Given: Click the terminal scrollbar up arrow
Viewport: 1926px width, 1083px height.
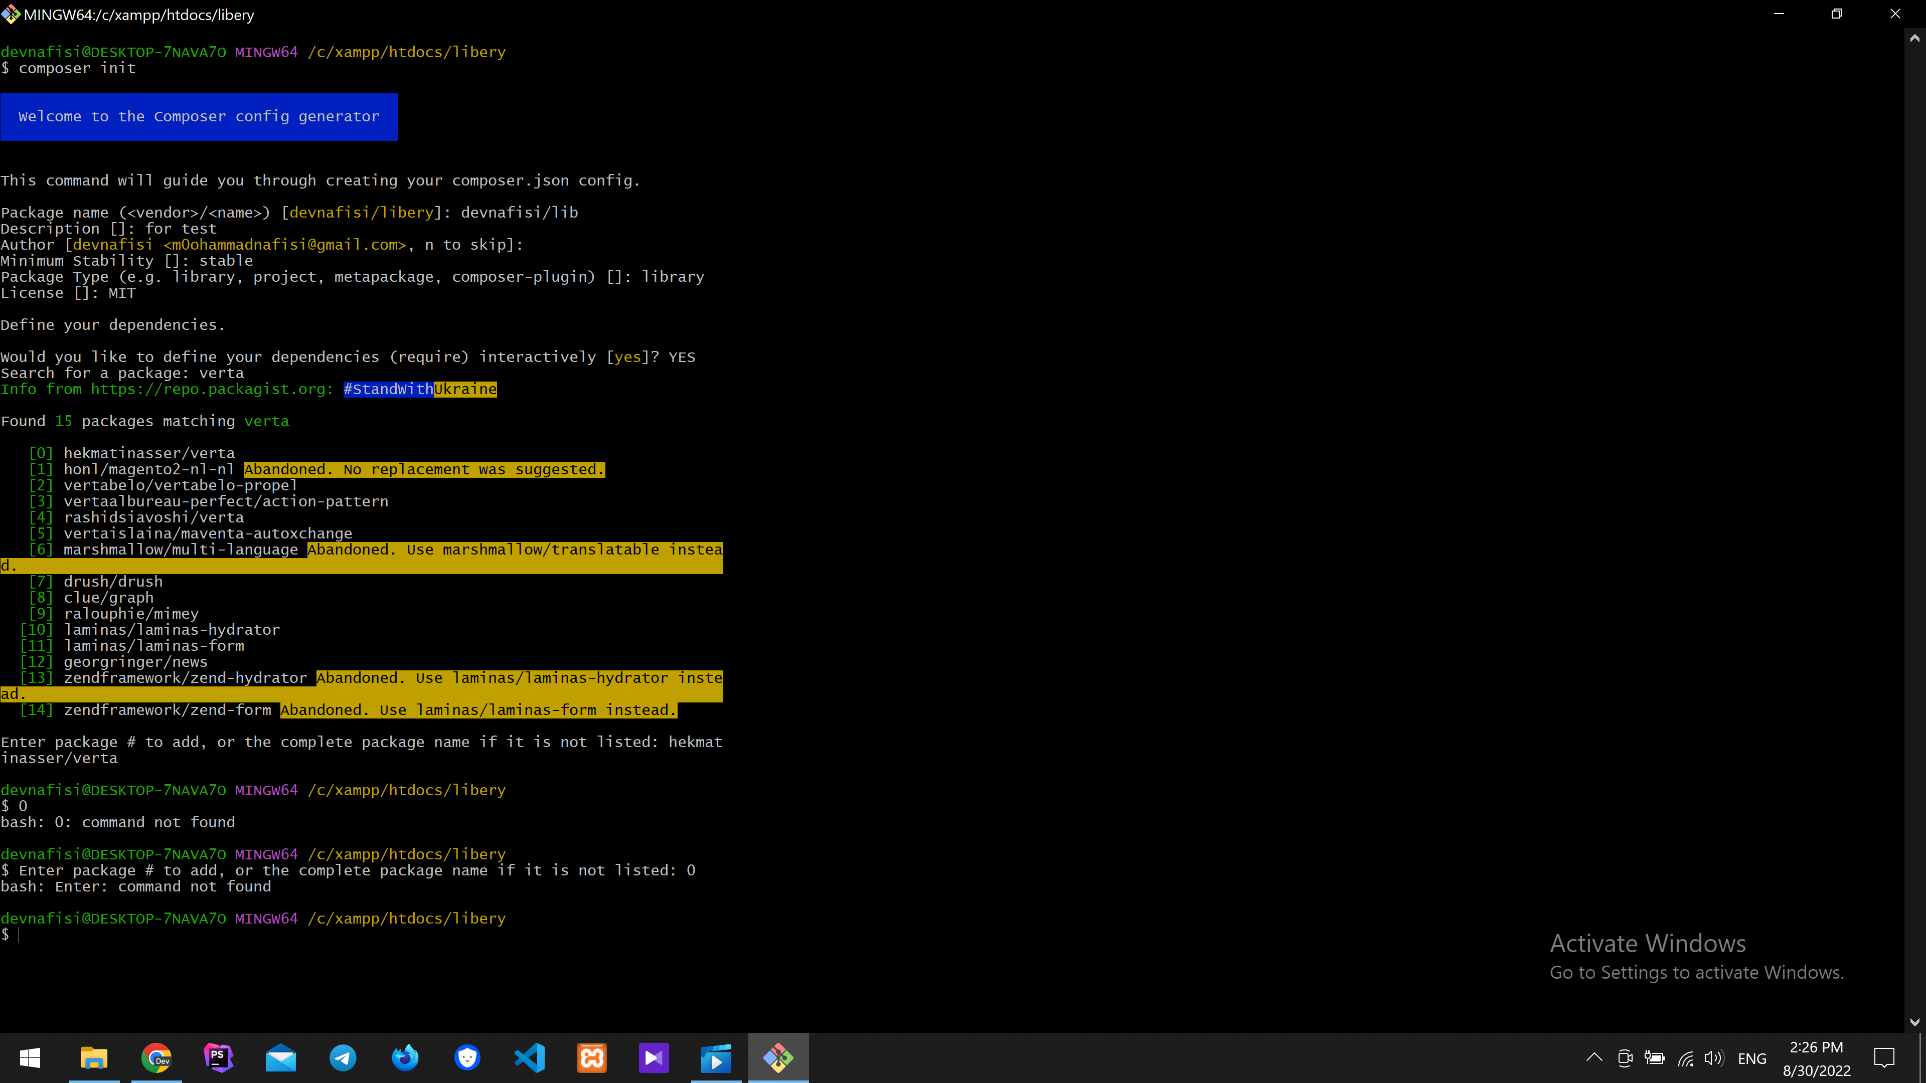Looking at the screenshot, I should (1915, 38).
